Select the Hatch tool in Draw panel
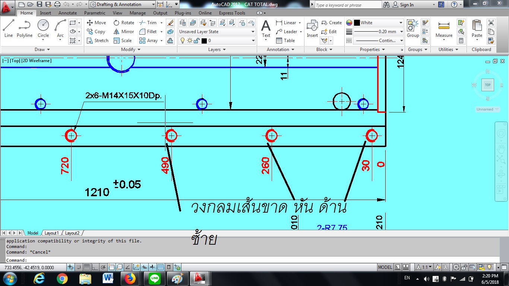The image size is (509, 286). point(73,41)
